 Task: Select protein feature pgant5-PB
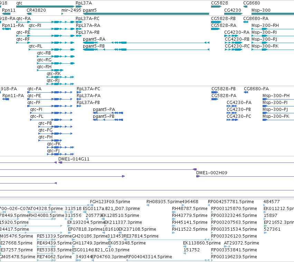click(x=108, y=120)
